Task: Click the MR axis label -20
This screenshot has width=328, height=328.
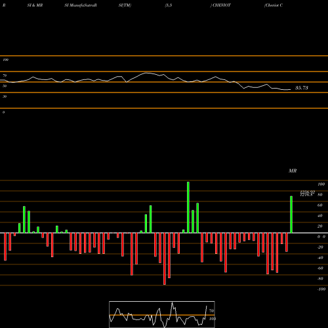Action: 320,247
